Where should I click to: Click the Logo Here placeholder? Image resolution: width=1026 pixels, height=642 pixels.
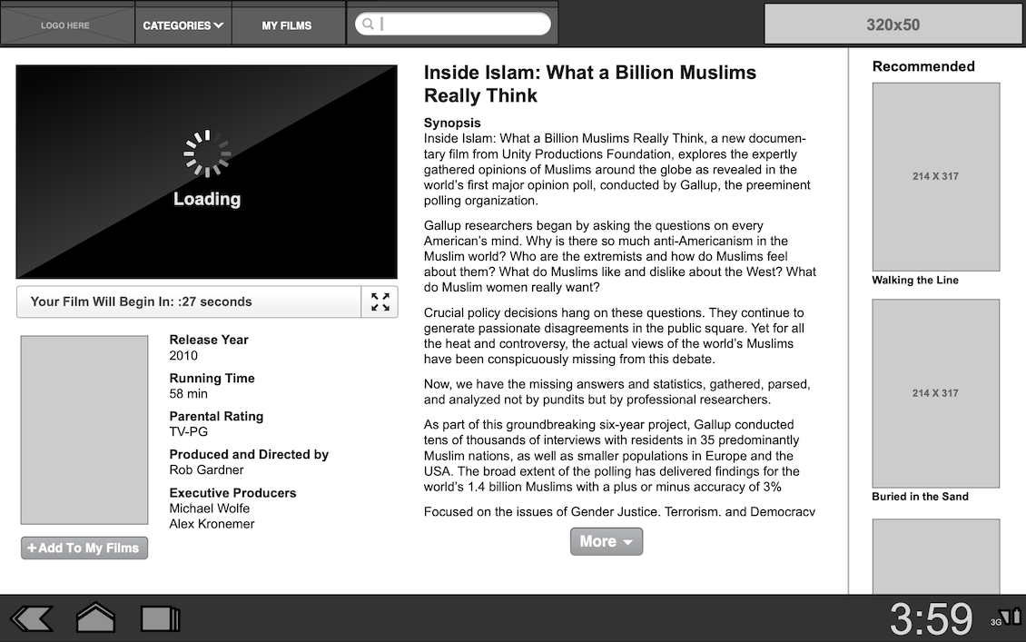65,25
